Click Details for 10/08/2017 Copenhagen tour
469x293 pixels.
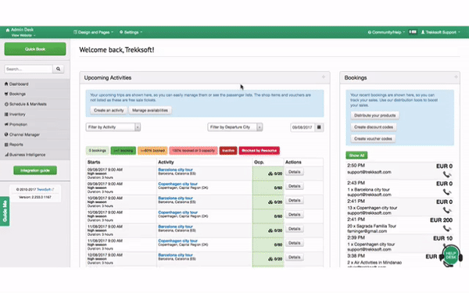pos(295,215)
